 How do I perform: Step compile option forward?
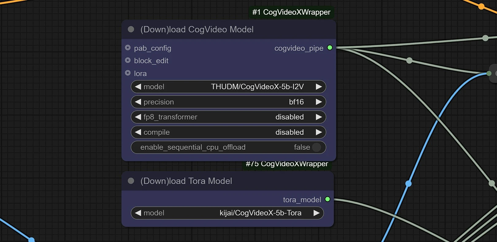[319, 132]
